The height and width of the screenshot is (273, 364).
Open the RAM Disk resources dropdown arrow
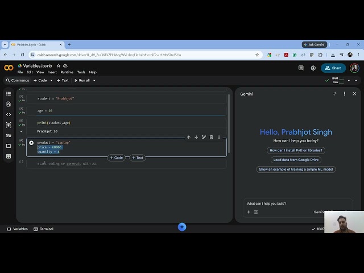coord(349,81)
